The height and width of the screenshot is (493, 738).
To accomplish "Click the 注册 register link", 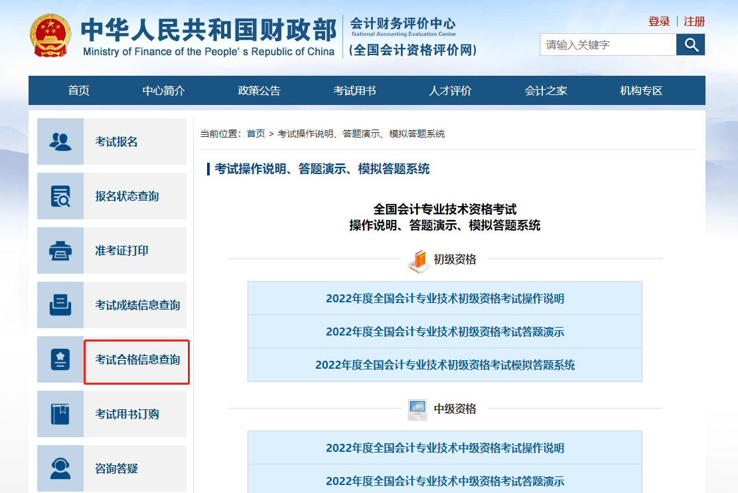I will [x=694, y=22].
